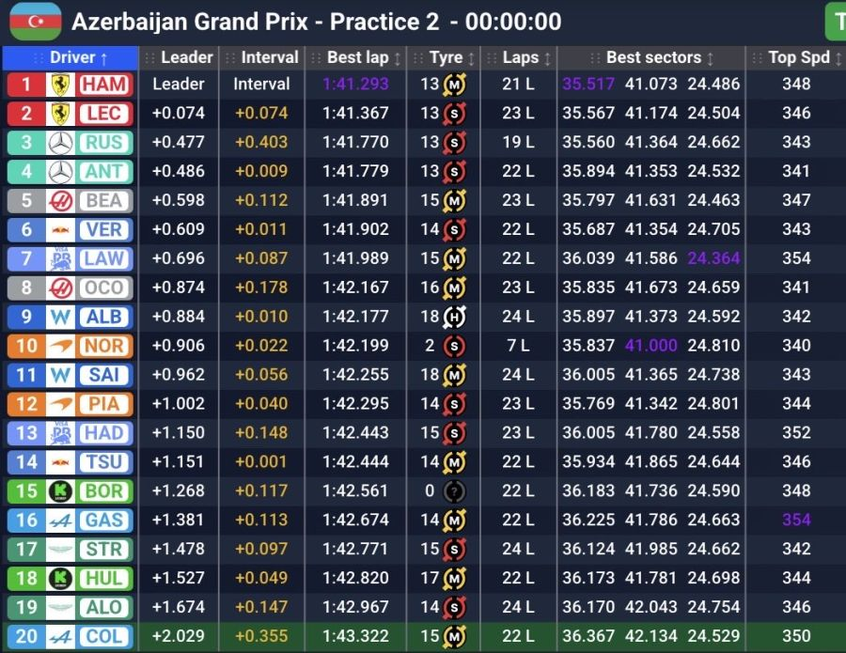Click the green T button top-right

[x=836, y=22]
